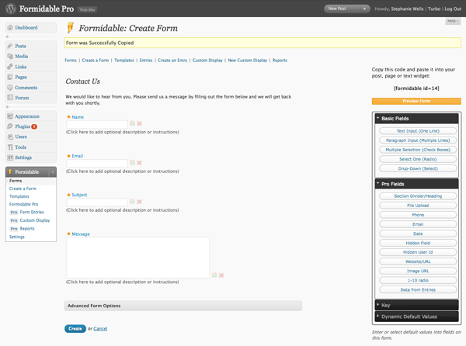
Task: Click the Log Out link
Action: pos(453,9)
